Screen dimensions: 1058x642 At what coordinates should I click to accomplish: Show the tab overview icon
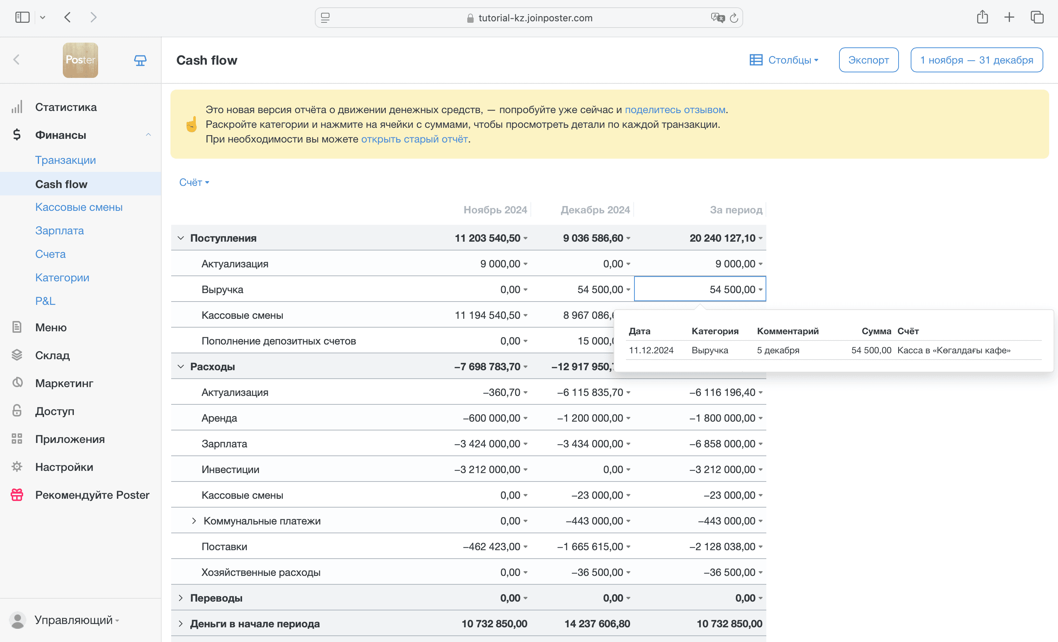click(1037, 17)
